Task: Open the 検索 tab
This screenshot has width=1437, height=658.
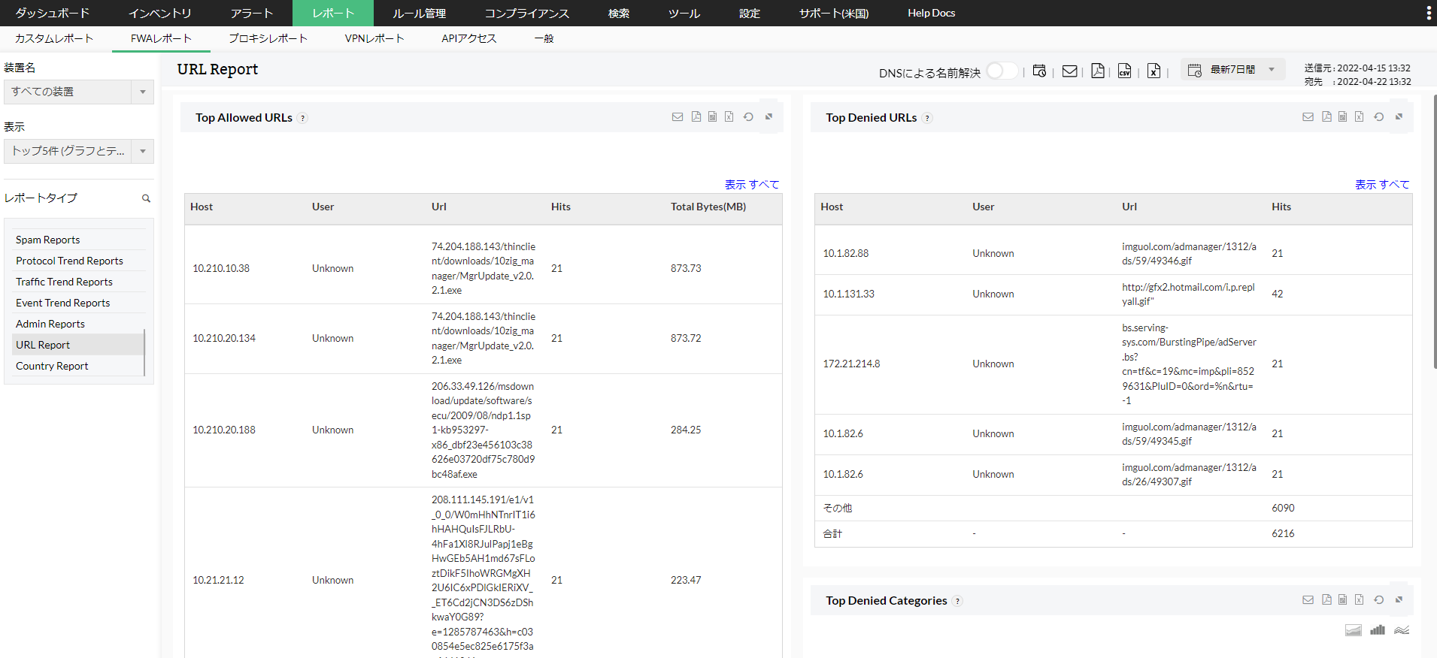Action: 619,13
